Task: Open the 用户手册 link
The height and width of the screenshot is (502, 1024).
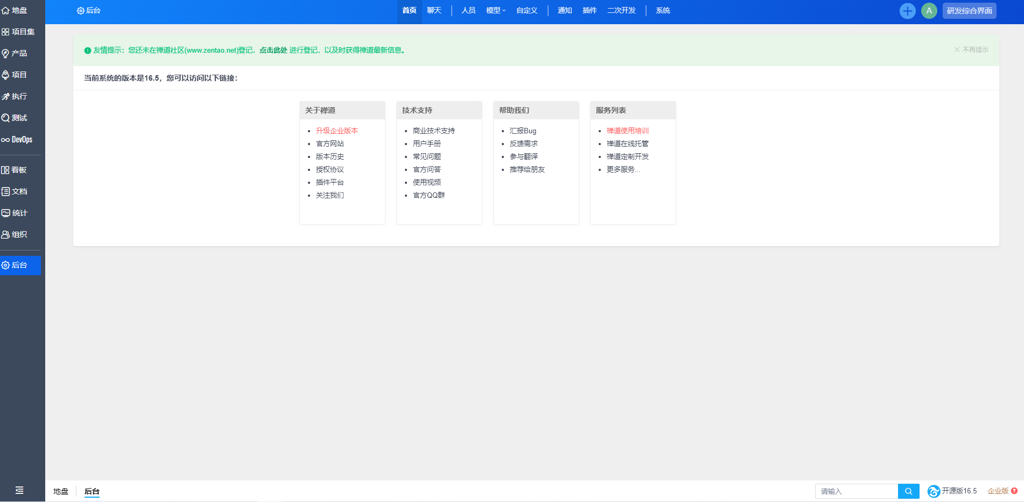Action: 426,144
